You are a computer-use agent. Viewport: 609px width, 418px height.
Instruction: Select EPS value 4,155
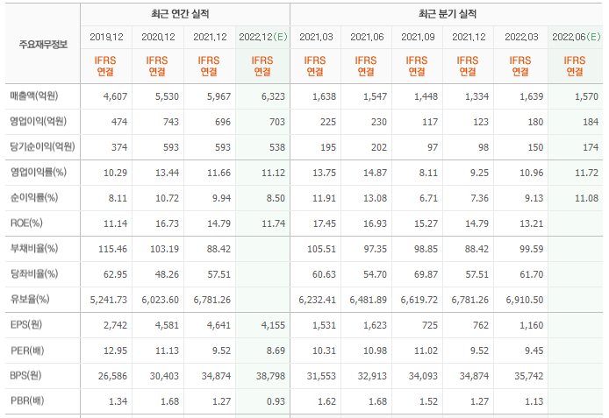pos(274,325)
